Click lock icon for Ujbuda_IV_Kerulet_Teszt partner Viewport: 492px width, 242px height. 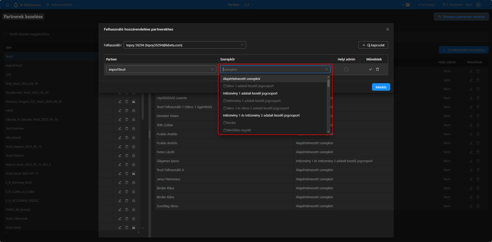(134, 119)
